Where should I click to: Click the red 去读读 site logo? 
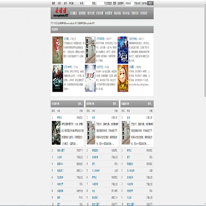click(x=61, y=12)
